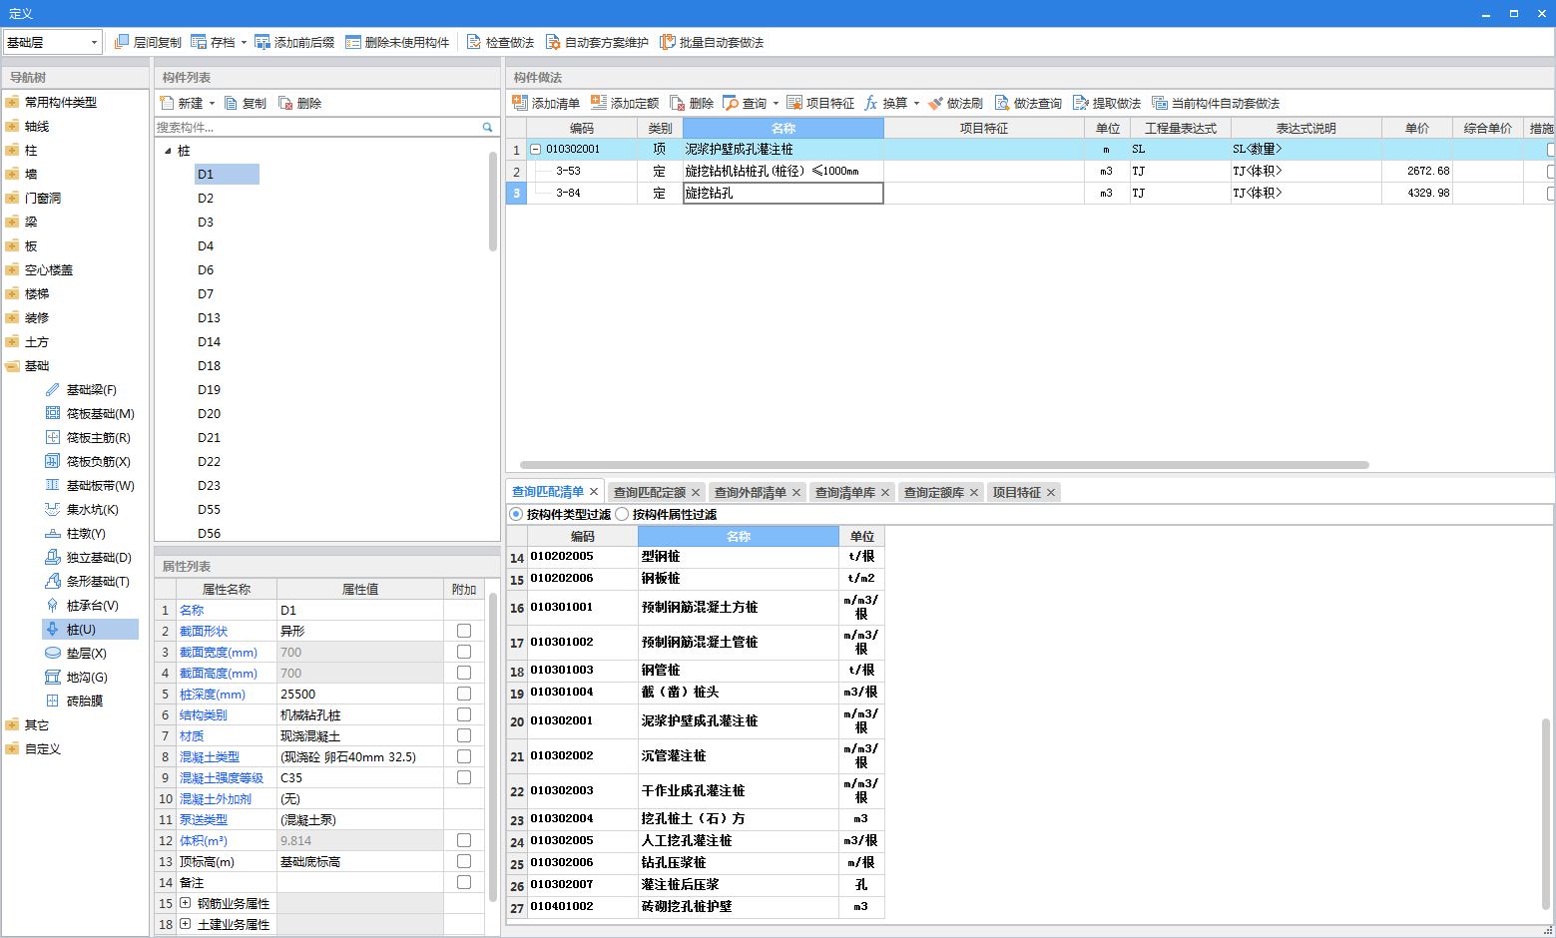The height and width of the screenshot is (938, 1556).
Task: Click the search magnifier in 搜索构件
Action: coord(488,127)
